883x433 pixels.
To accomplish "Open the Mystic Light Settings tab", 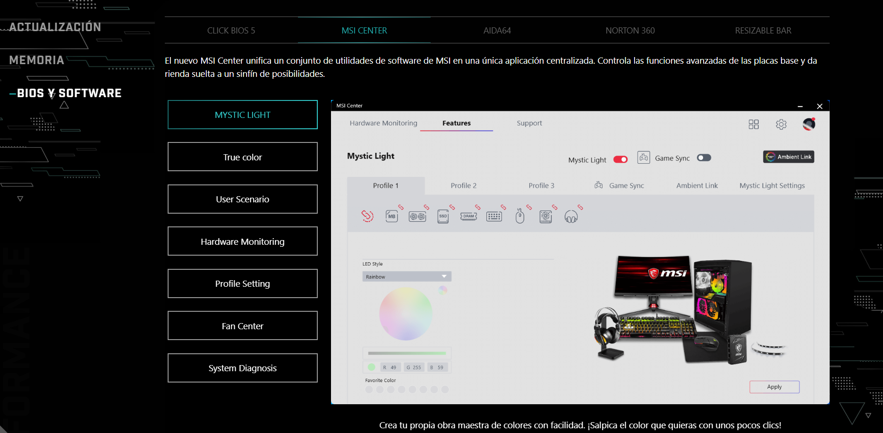I will [x=772, y=186].
